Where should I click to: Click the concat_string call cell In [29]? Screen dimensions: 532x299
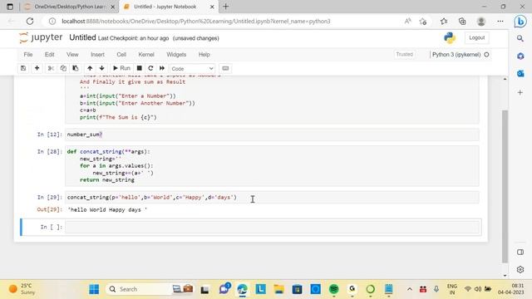[x=272, y=198]
